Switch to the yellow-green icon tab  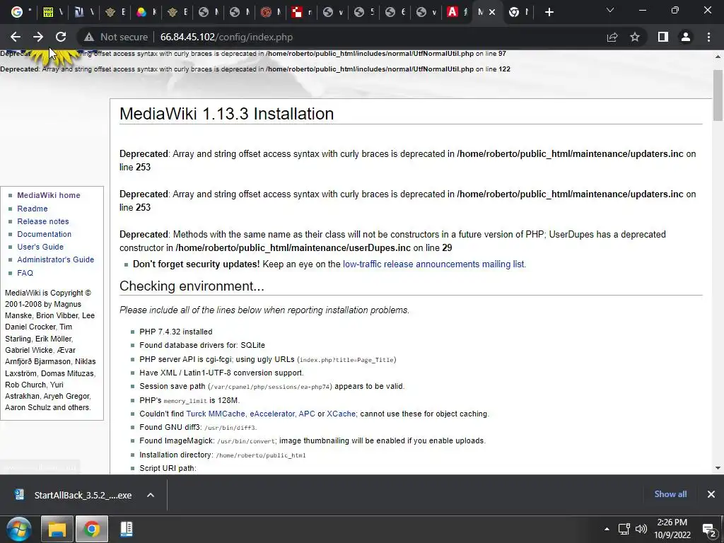52,13
